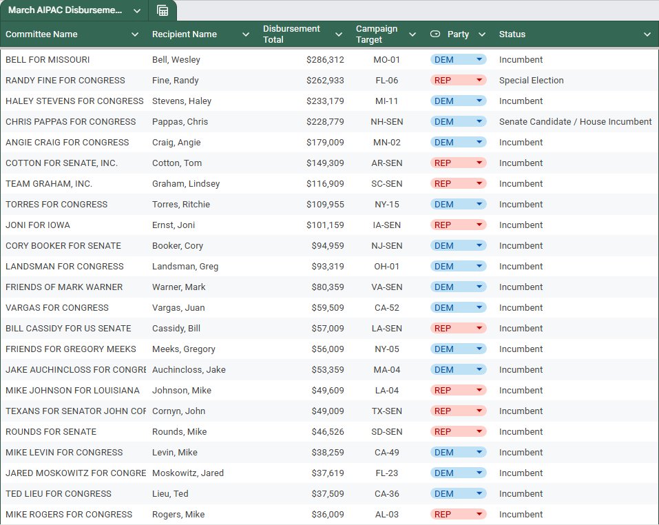The height and width of the screenshot is (525, 659).
Task: Select cell BELL FOR MISSOURI
Action: coord(74,60)
